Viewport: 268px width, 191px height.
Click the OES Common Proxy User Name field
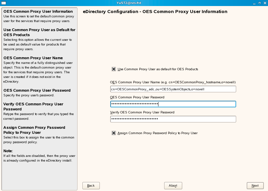pyautogui.click(x=173, y=89)
